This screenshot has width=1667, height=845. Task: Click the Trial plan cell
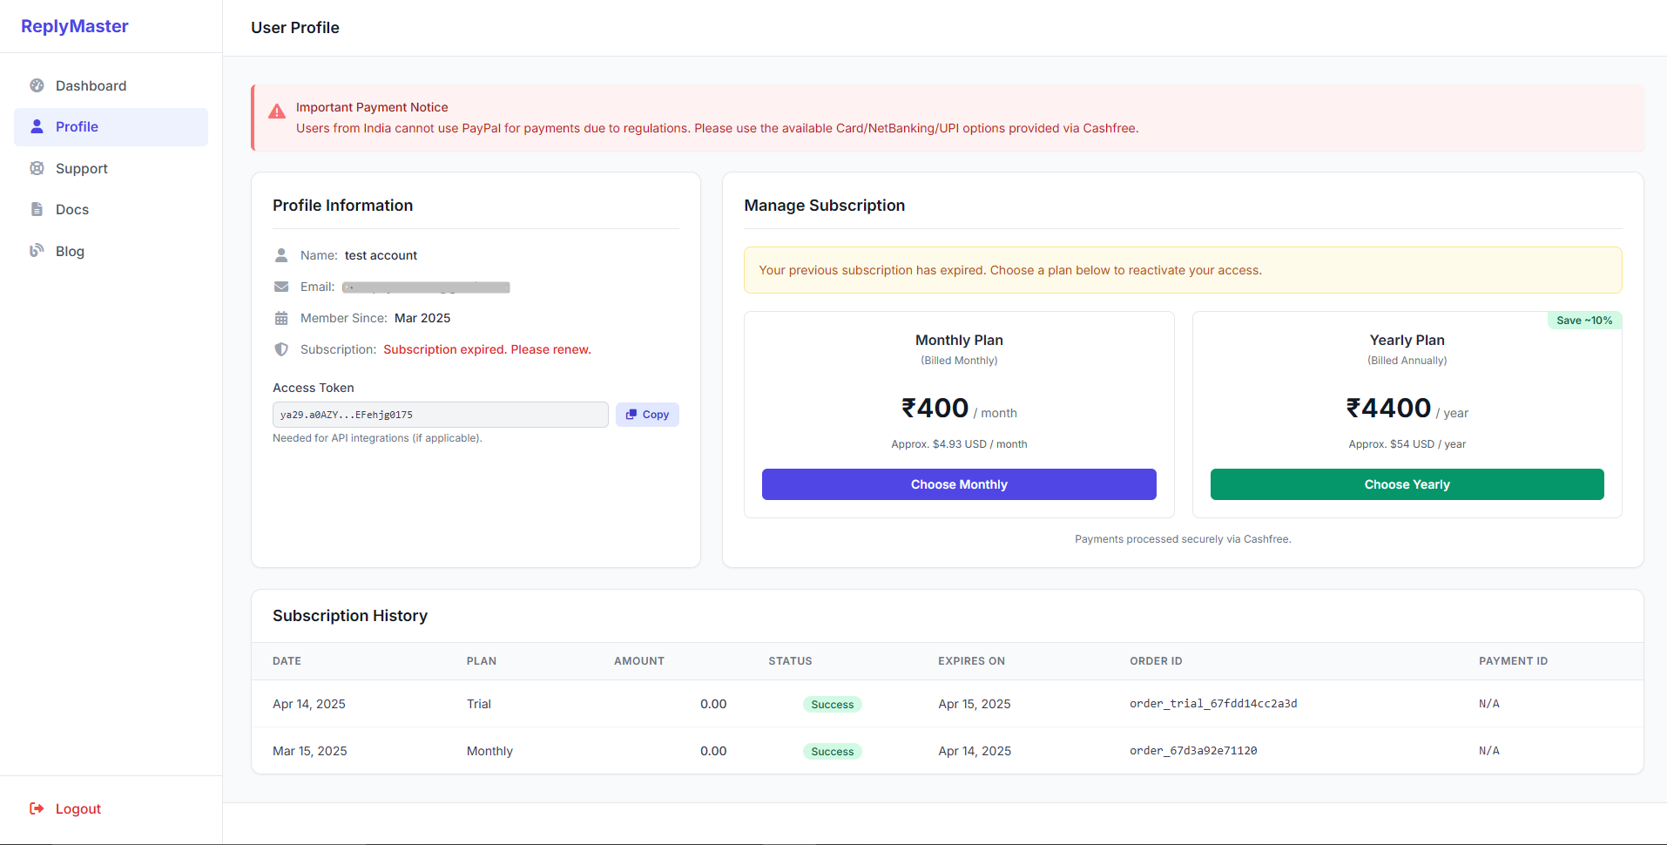pyautogui.click(x=479, y=704)
